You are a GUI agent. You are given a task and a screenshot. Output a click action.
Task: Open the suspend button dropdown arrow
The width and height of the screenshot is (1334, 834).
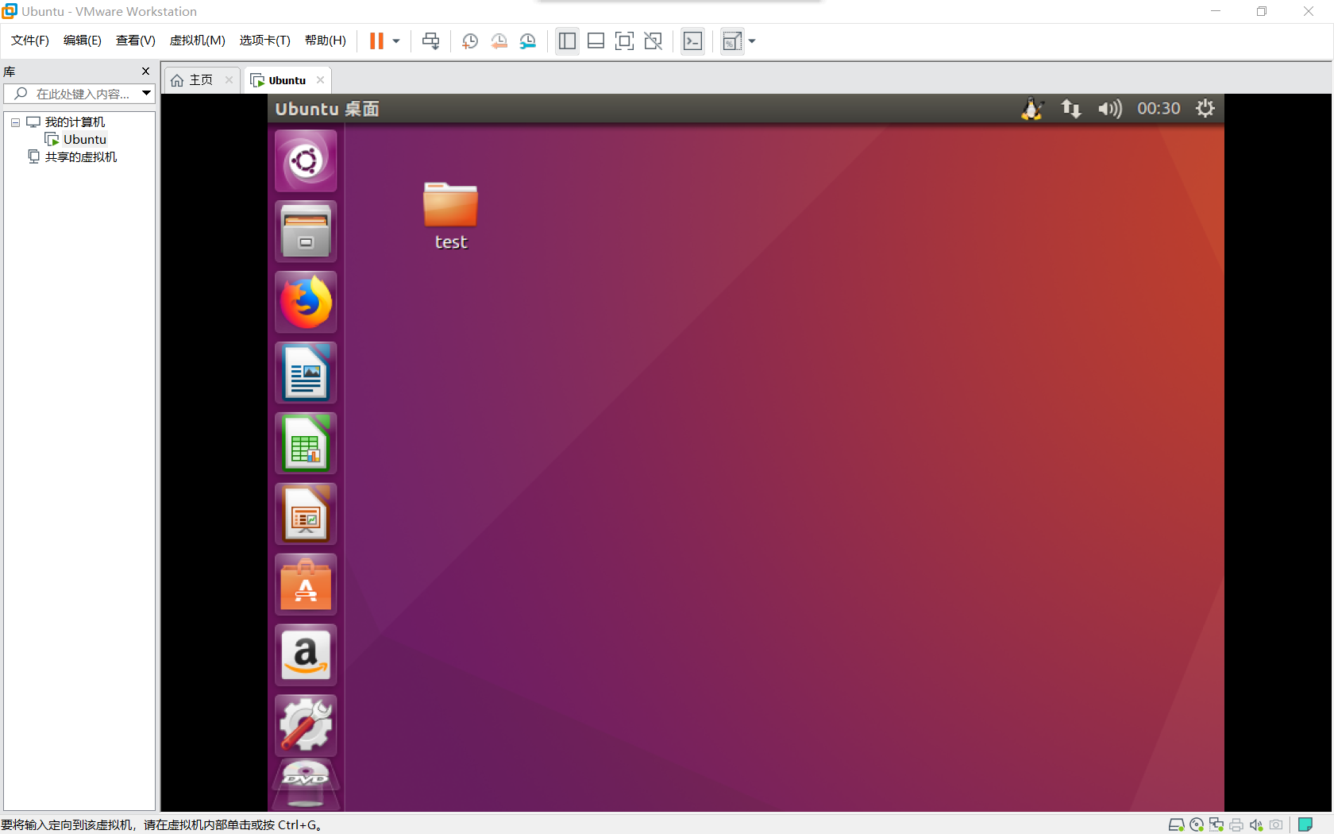[x=395, y=41]
